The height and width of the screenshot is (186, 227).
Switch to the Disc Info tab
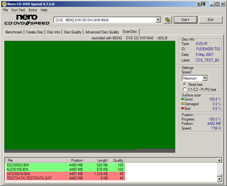(x=54, y=32)
